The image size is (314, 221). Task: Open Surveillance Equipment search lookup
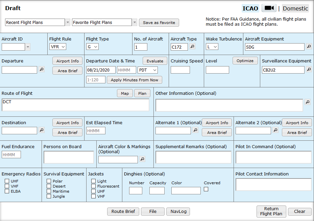coord(309,70)
